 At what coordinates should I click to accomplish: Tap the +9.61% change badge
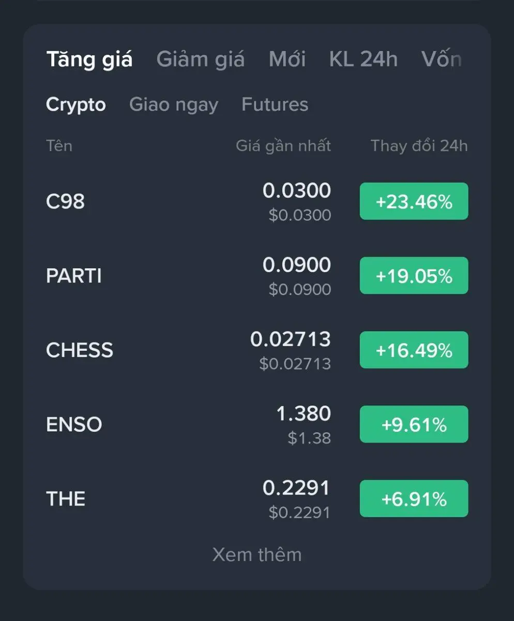coord(414,425)
